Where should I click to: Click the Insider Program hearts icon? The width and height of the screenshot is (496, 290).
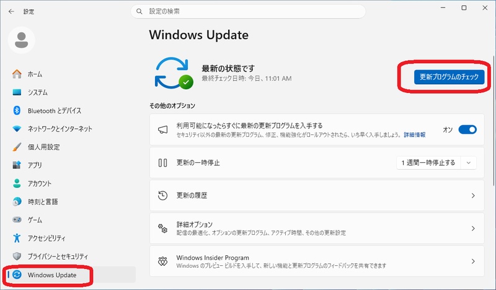(162, 261)
